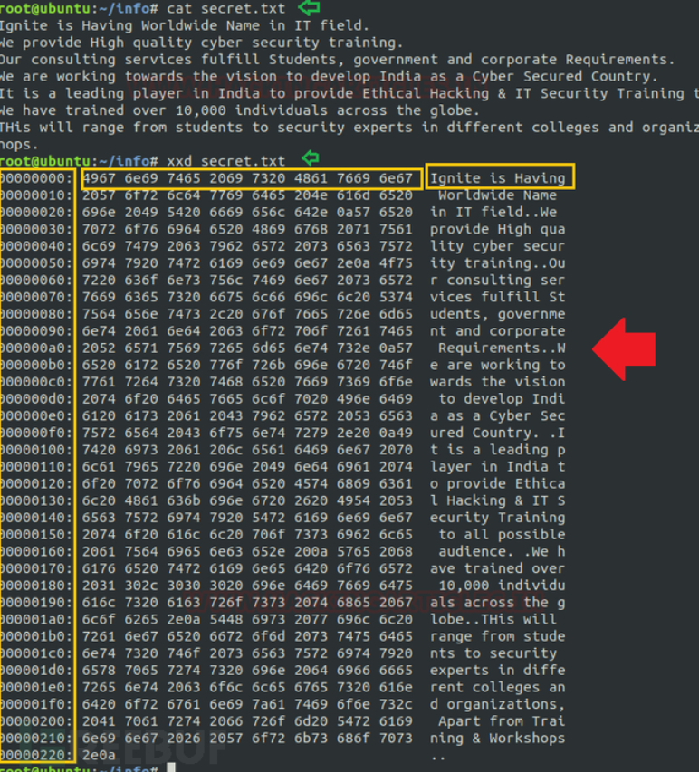Click the line starting "Our consulting services fulfill"

[x=337, y=60]
